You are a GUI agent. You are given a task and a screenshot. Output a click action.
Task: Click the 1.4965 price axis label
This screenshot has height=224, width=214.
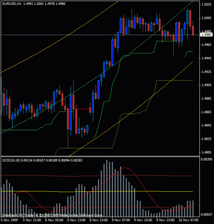point(206,45)
